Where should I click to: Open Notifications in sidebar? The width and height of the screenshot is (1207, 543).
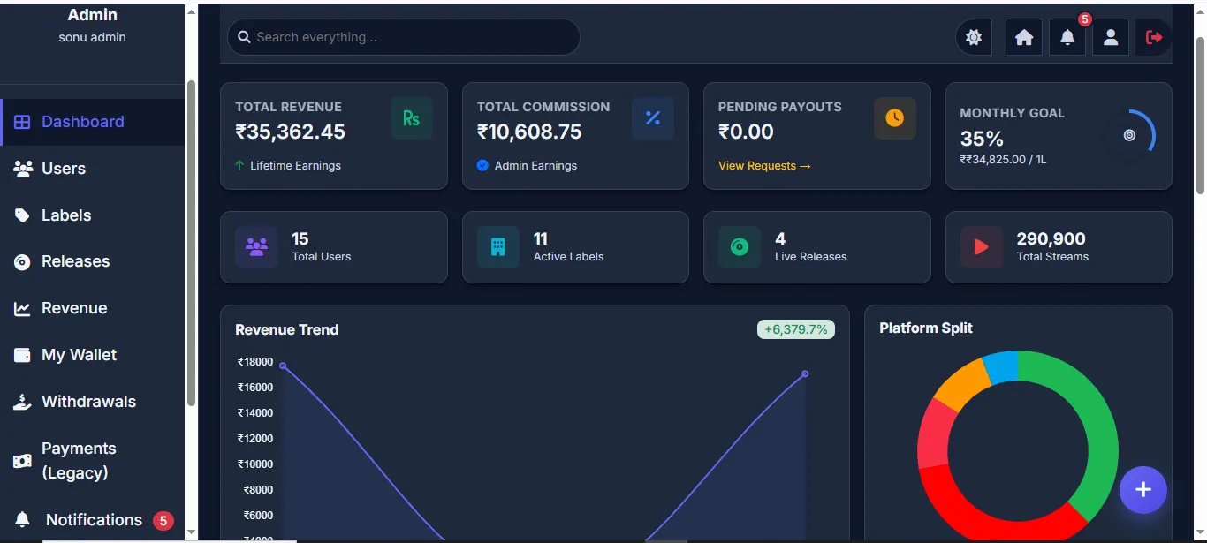click(x=92, y=520)
